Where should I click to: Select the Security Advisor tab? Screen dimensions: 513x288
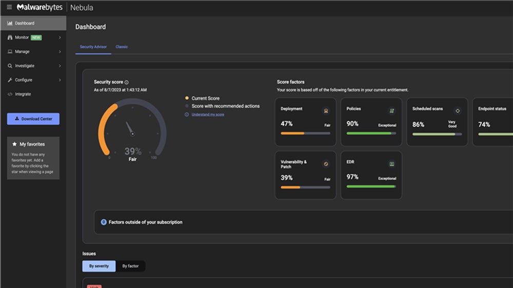[93, 47]
